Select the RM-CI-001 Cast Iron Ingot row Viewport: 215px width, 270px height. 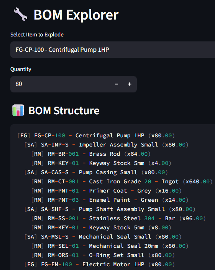pos(122,181)
